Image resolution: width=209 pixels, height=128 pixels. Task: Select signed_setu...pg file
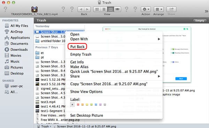click(x=51, y=89)
